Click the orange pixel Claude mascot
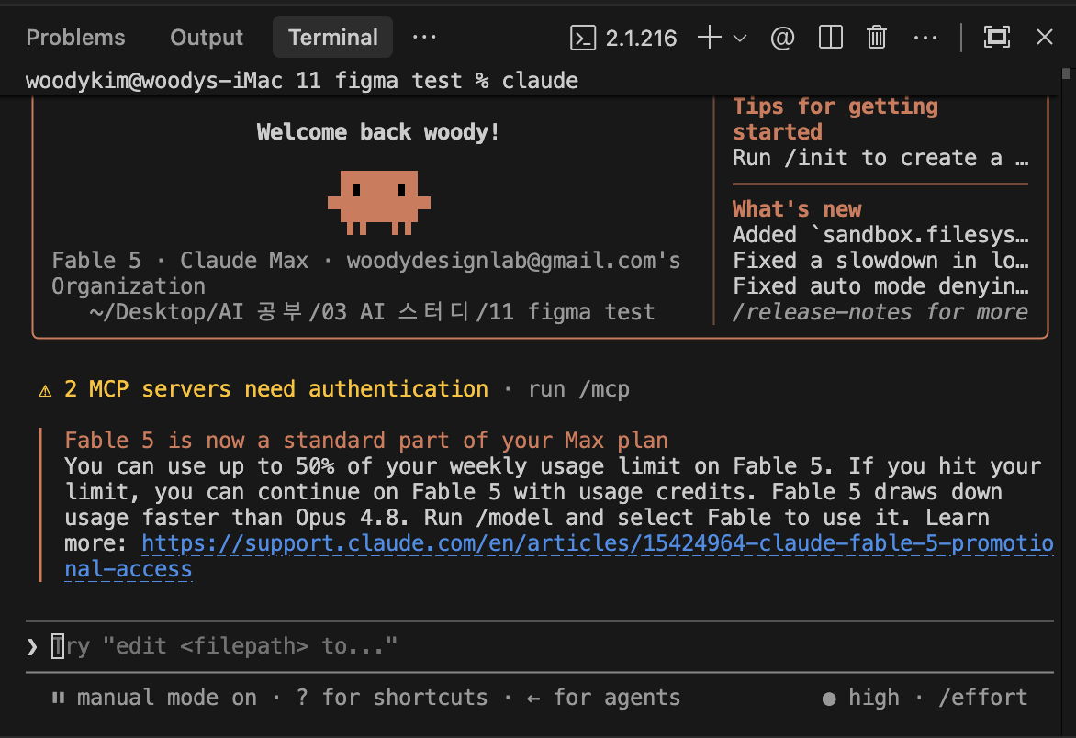This screenshot has height=738, width=1076. [379, 202]
